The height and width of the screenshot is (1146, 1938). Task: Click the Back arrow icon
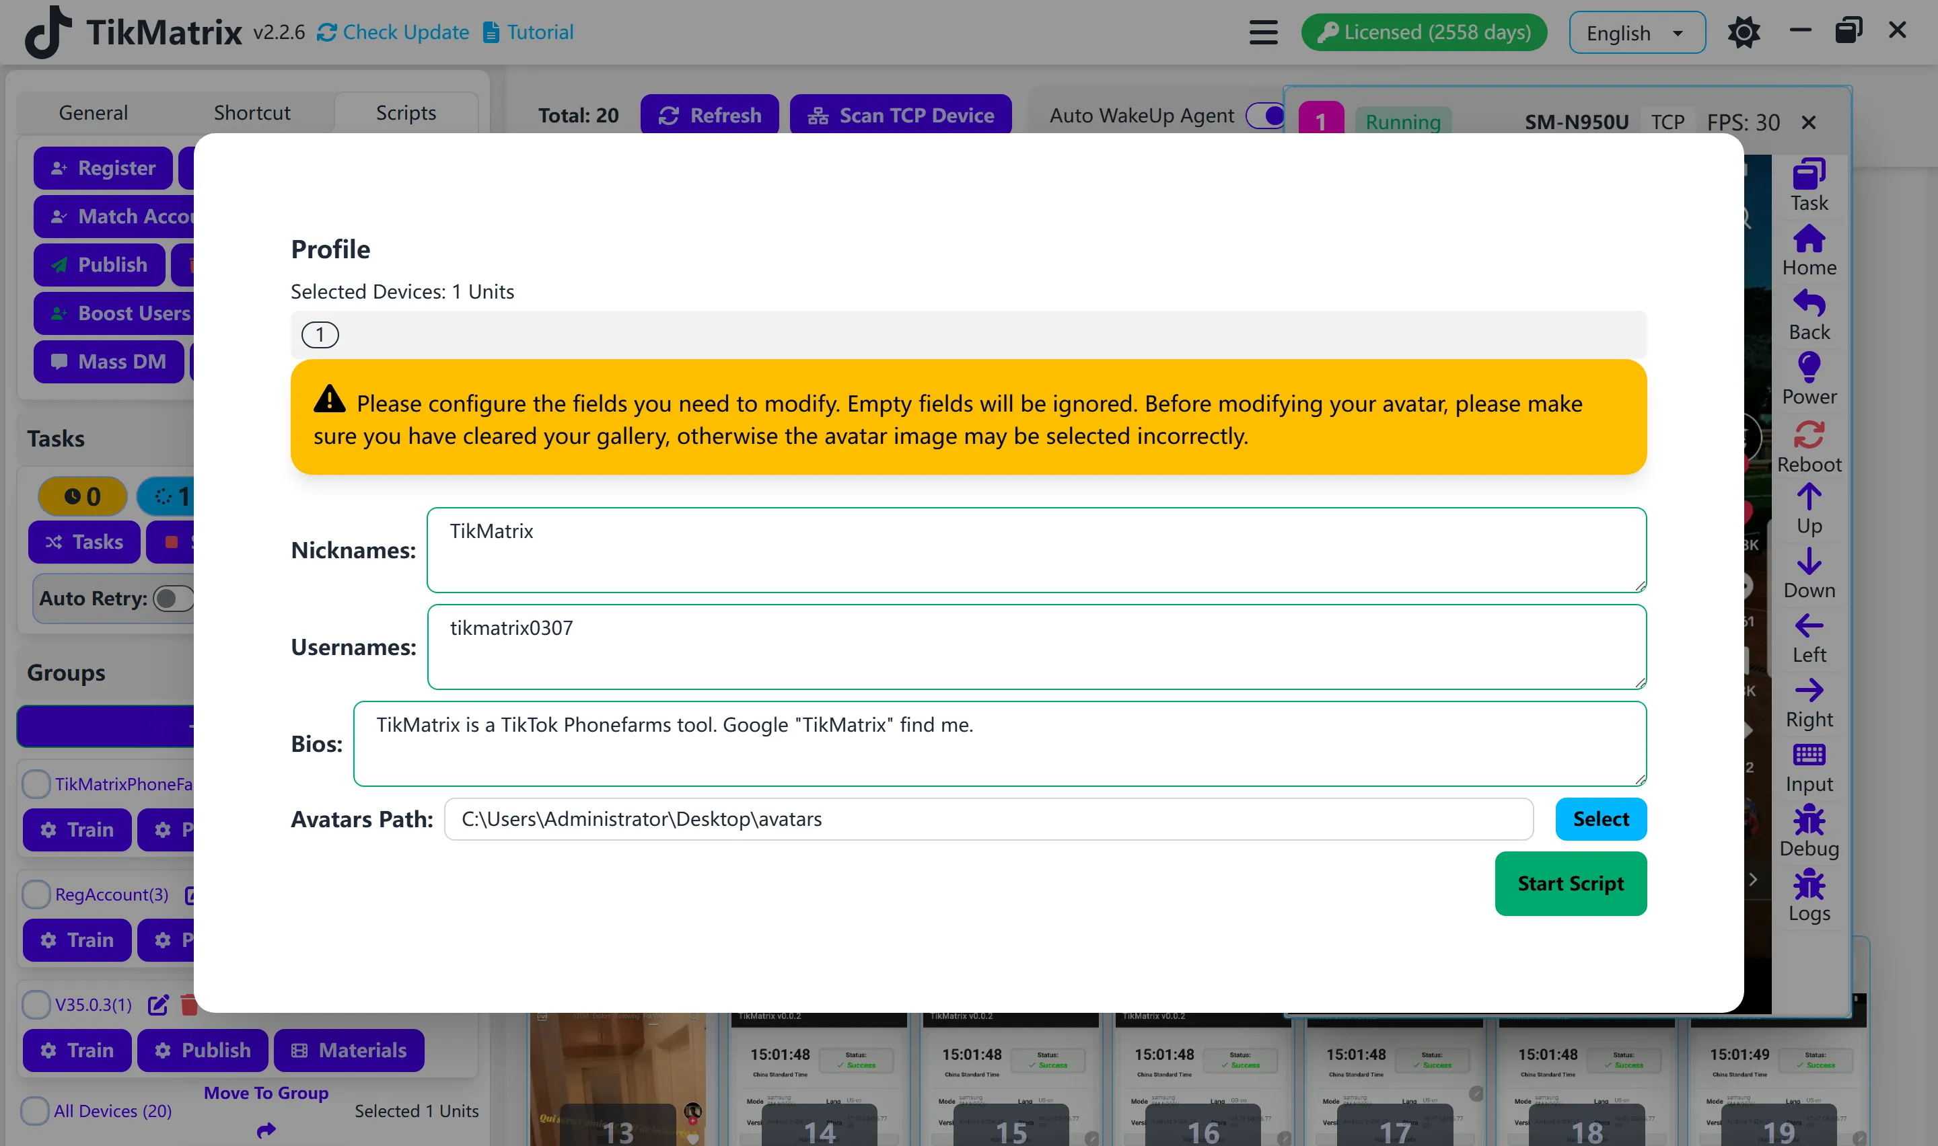[1808, 303]
